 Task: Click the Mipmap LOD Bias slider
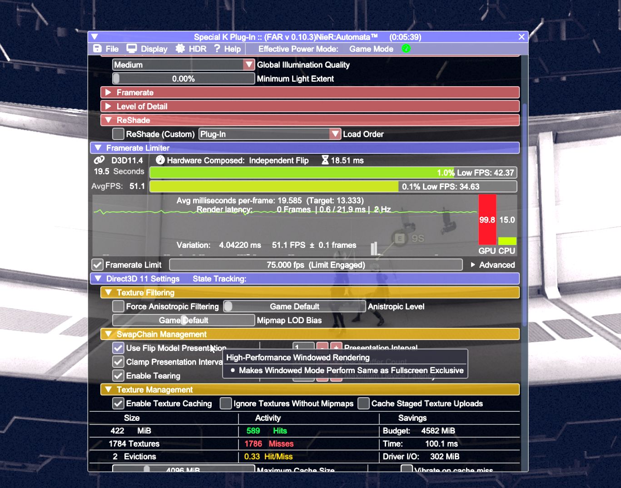click(x=184, y=320)
